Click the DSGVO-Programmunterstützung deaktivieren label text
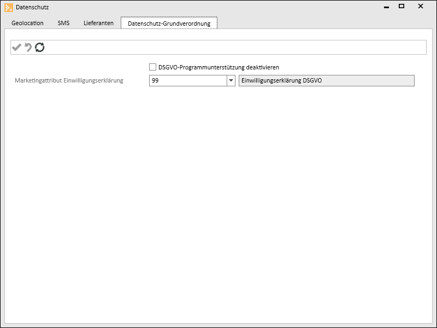Image resolution: width=437 pixels, height=328 pixels. [x=218, y=67]
